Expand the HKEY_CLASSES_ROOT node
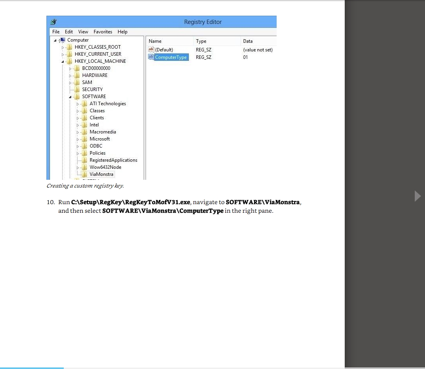The image size is (425, 369). tap(63, 47)
